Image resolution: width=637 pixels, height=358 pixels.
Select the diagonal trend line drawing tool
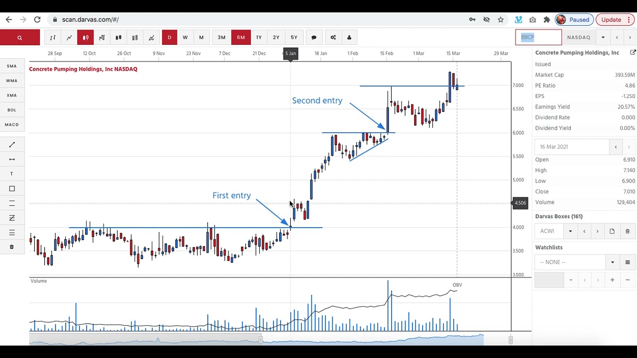[12, 145]
